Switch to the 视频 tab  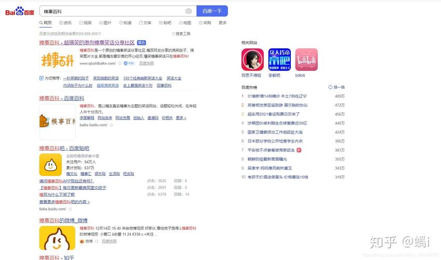tap(85, 23)
